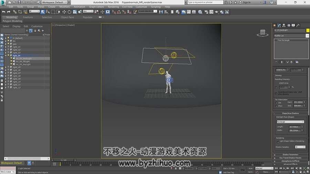Activate the Bind to Space Warp tool
The width and height of the screenshot is (310, 174).
pos(25,12)
